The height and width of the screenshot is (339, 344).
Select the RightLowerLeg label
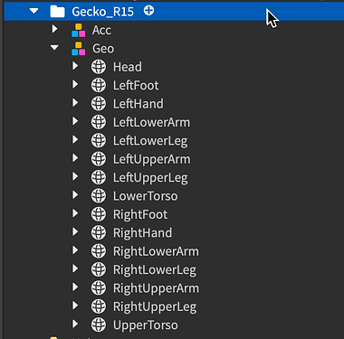[x=155, y=270]
